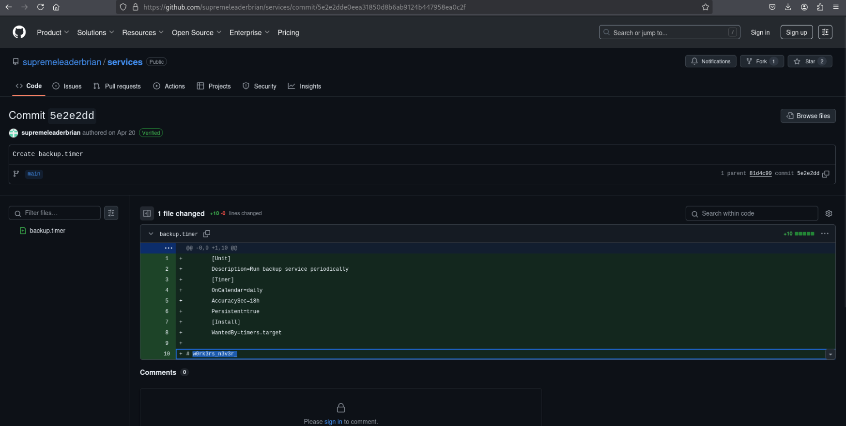Viewport: 846px width, 426px height.
Task: Expand the Product navigation menu
Action: pyautogui.click(x=53, y=32)
